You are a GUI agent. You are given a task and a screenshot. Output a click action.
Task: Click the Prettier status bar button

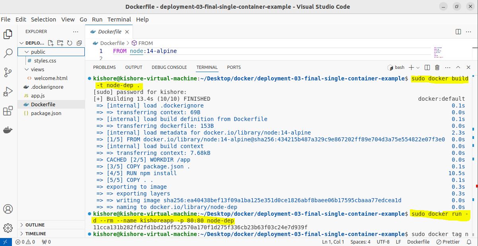(448, 242)
